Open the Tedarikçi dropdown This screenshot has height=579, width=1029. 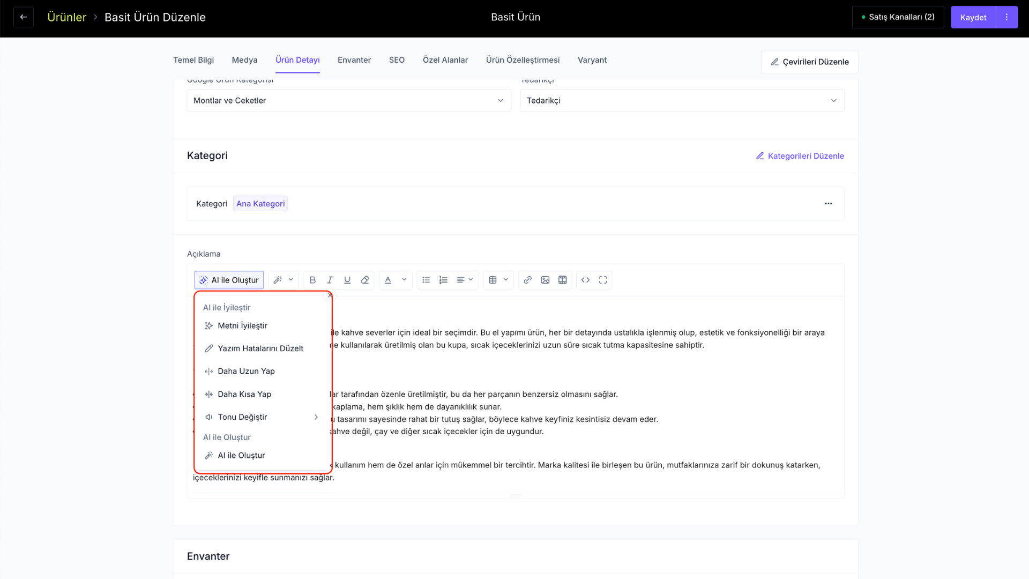[682, 100]
